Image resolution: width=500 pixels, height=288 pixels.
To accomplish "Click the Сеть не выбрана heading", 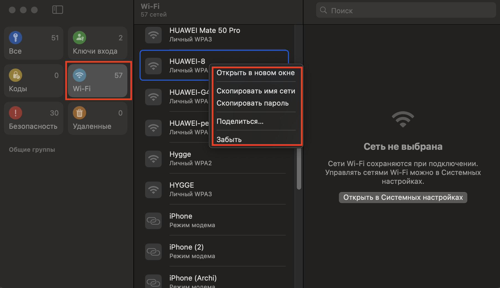I will tap(403, 146).
